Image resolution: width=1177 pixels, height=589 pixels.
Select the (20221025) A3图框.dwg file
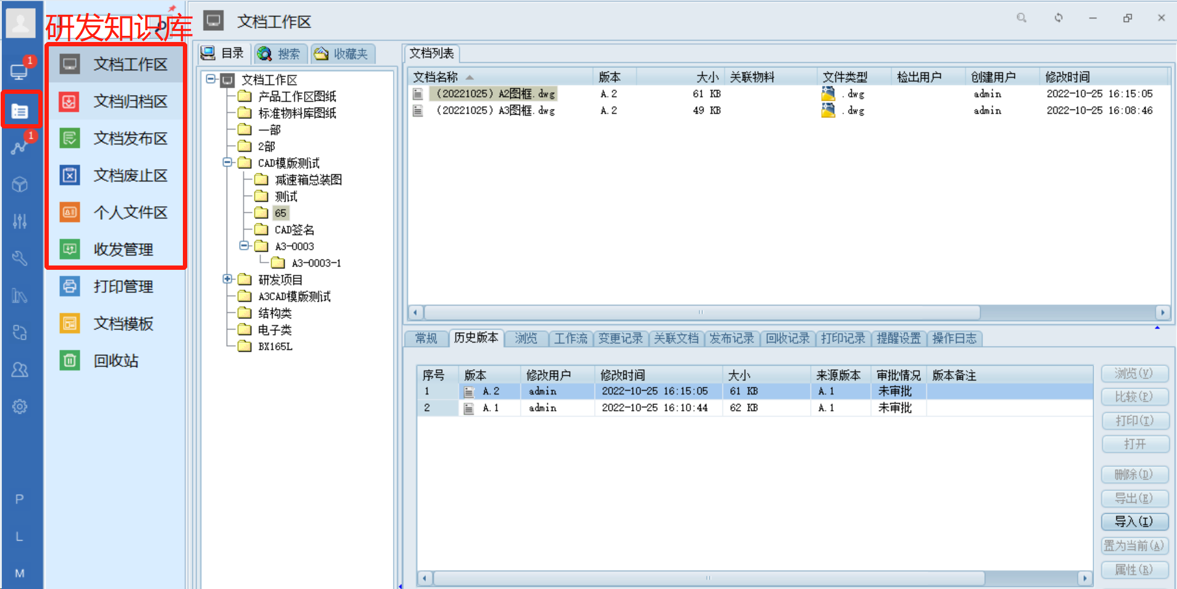(x=495, y=111)
